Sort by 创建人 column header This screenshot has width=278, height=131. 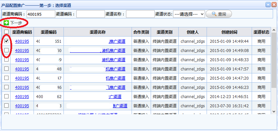click(193, 32)
